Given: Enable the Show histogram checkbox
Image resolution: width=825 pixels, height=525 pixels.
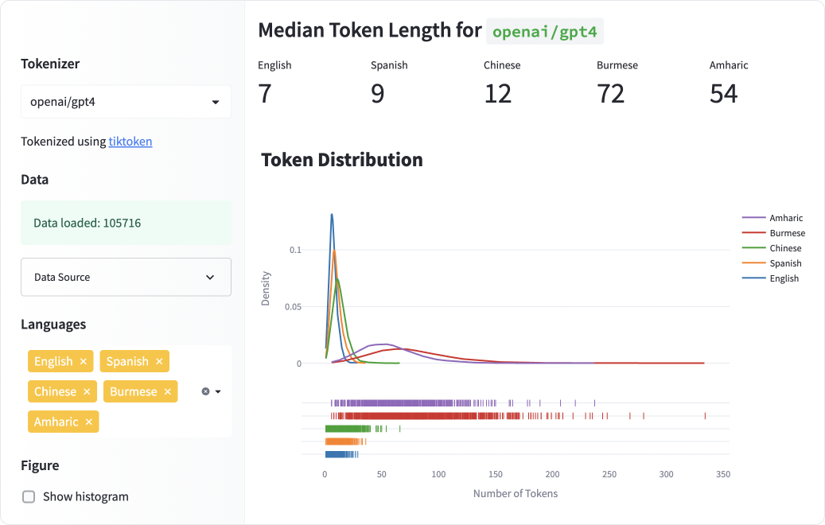Looking at the screenshot, I should pos(29,496).
